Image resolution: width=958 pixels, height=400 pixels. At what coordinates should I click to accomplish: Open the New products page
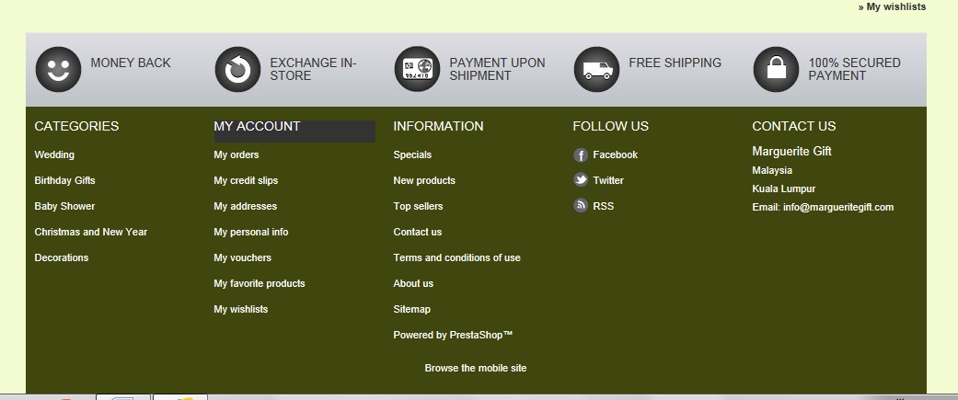pos(424,180)
